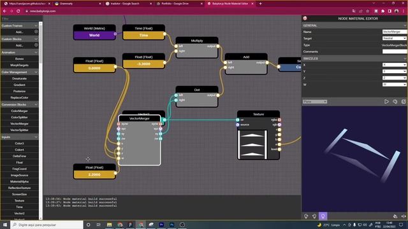
Task: Select ReflectionTexture in the node list
Action: (20, 188)
